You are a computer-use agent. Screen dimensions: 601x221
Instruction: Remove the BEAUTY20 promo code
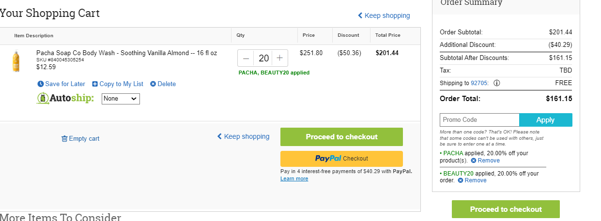click(x=472, y=180)
